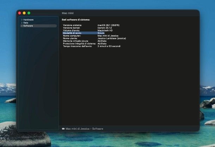
Task: Select the 'macOS 26.1' value
Action: [109, 25]
